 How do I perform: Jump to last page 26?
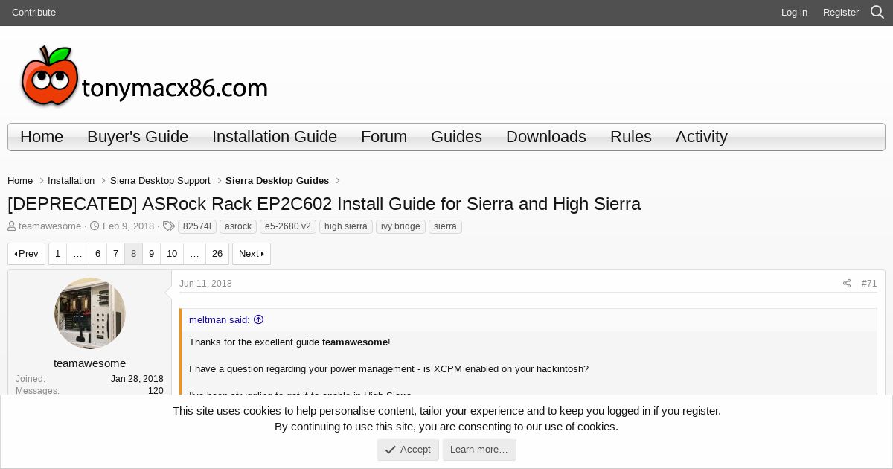(217, 254)
